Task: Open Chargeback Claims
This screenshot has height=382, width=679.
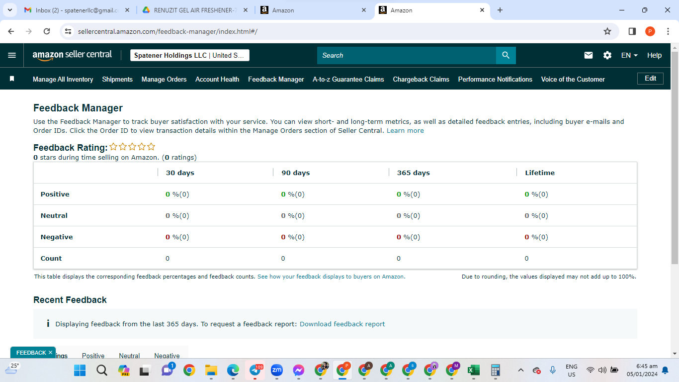Action: 421,79
